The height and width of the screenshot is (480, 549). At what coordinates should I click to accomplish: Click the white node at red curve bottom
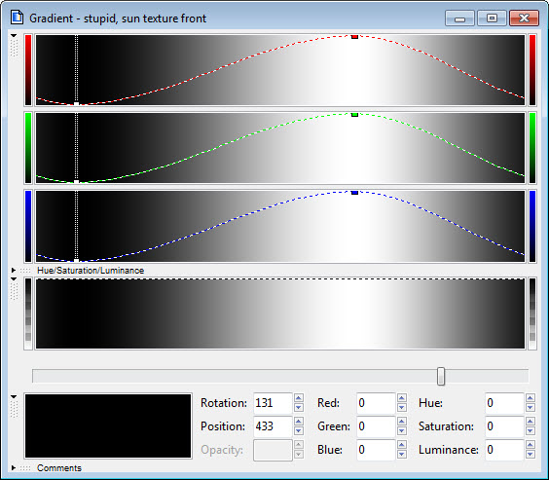76,103
